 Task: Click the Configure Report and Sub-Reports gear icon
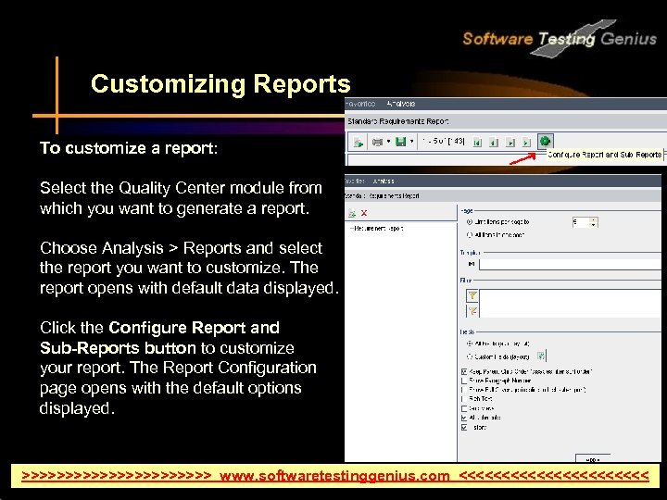545,141
